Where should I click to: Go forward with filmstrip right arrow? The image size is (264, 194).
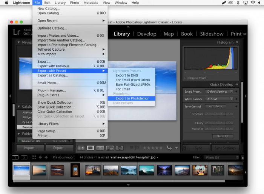46,157
